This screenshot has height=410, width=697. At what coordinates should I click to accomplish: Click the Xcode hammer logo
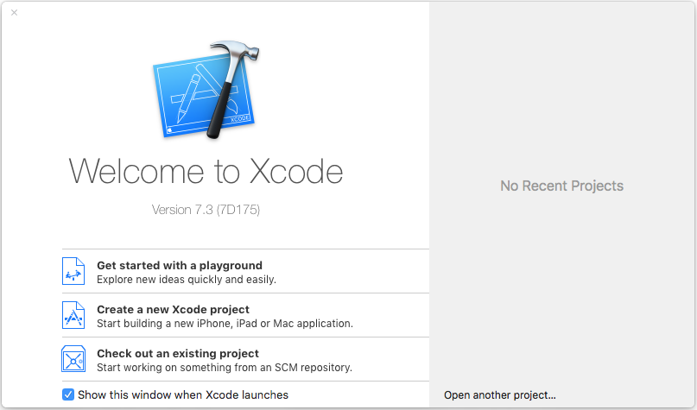pyautogui.click(x=206, y=90)
